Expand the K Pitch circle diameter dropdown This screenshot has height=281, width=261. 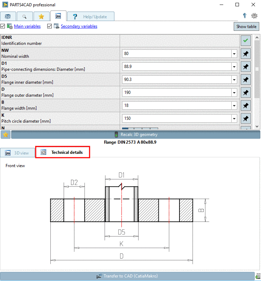point(234,118)
